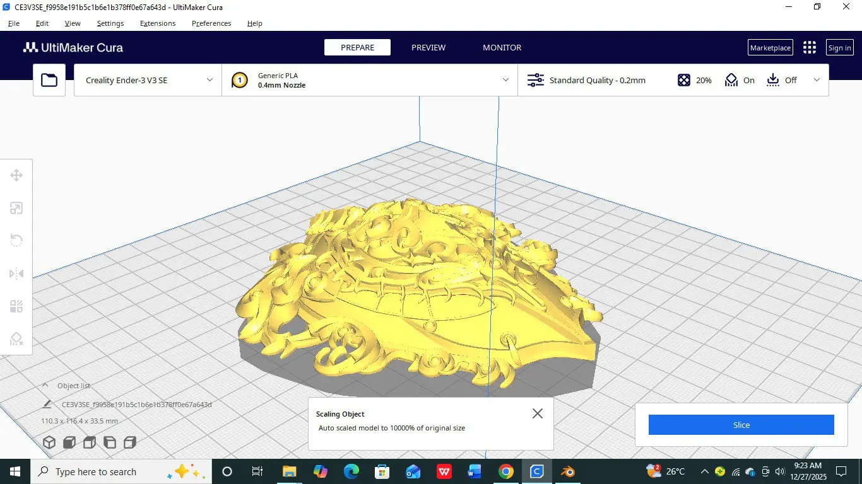Select the Mirror tool
Image resolution: width=862 pixels, height=484 pixels.
pyautogui.click(x=16, y=274)
